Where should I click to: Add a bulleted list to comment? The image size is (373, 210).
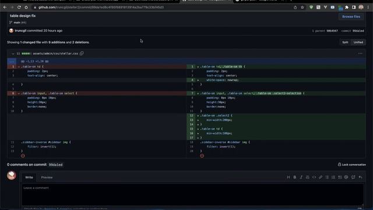(x=327, y=177)
